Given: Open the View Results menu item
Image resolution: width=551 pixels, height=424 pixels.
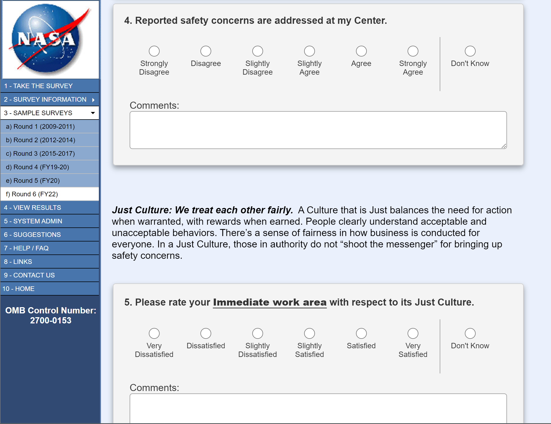Looking at the screenshot, I should 32,208.
